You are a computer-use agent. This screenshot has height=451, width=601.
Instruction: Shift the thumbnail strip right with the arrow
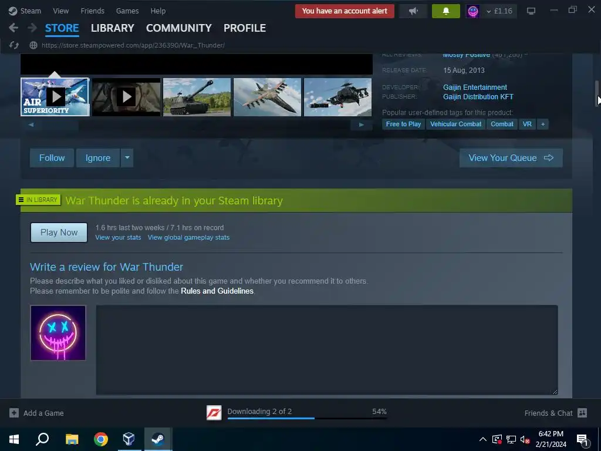click(361, 124)
